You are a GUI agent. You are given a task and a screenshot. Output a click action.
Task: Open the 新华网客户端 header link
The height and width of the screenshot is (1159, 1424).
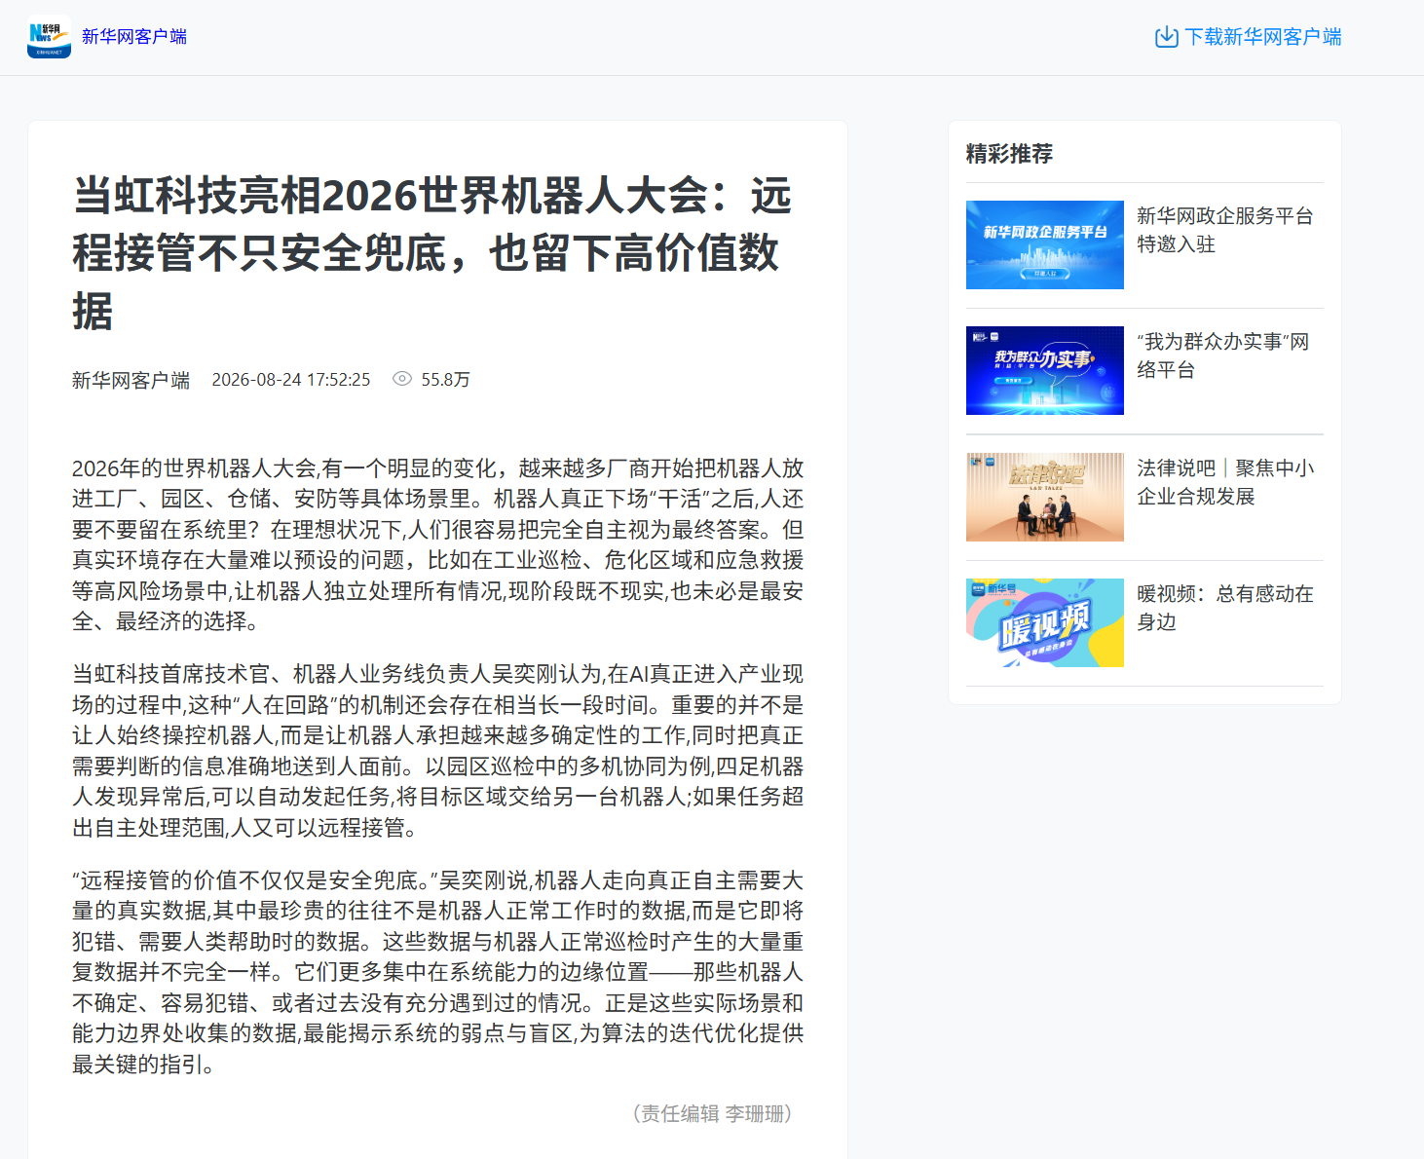click(134, 37)
